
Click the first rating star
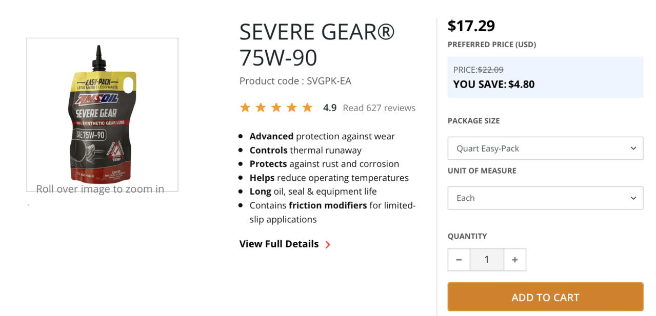(x=245, y=108)
